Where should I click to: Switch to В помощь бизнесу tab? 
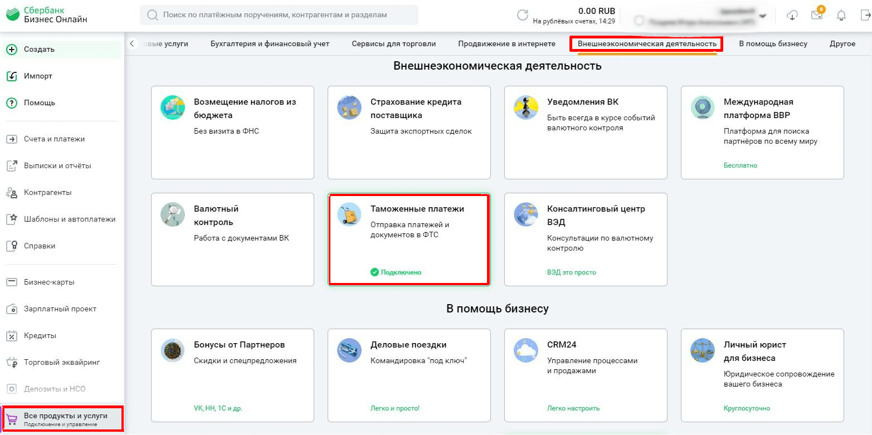pyautogui.click(x=773, y=44)
